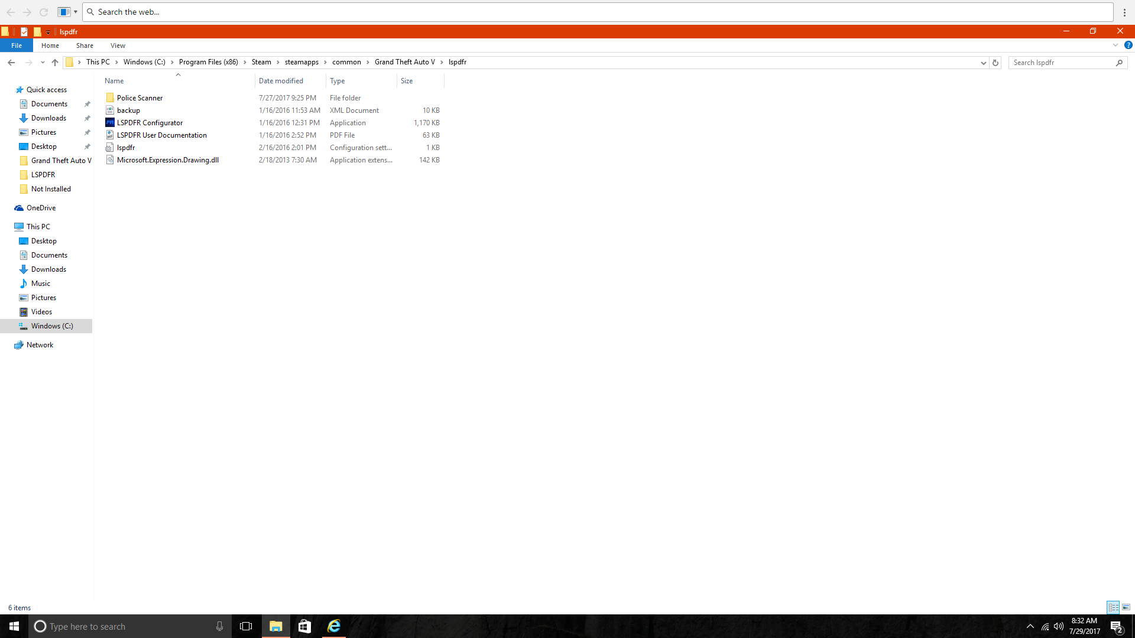Switch to the View ribbon tab
Viewport: 1135px width, 638px height.
click(118, 45)
